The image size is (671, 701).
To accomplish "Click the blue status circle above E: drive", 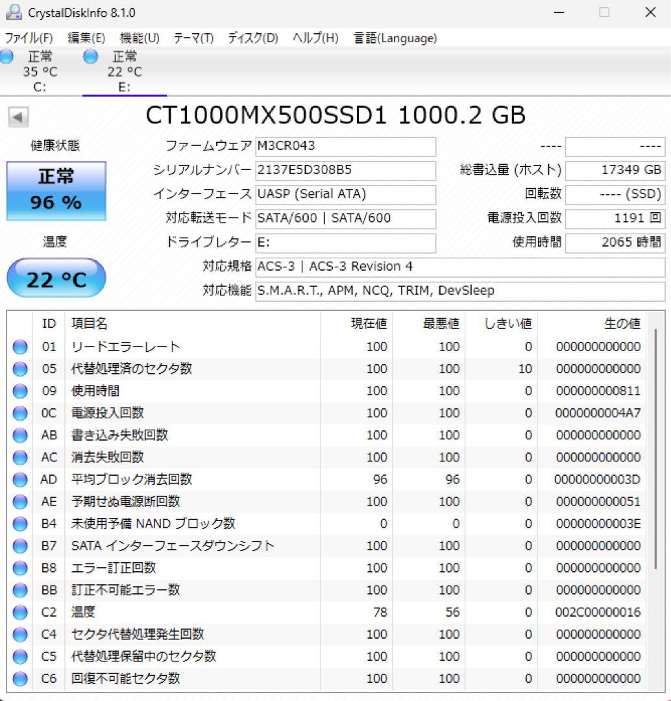I will 90,56.
